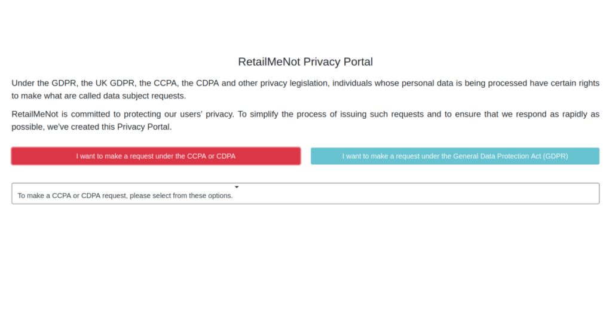Open the CCPA or CDPA options dropdown
The image size is (612, 320).
[x=305, y=193]
